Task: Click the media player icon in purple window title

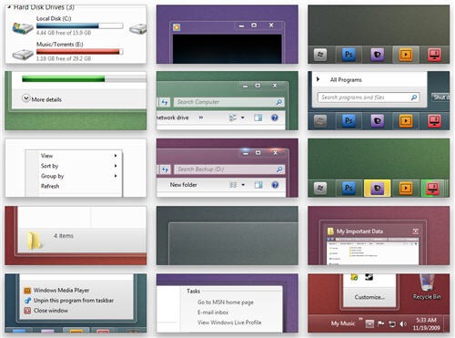Action: click(177, 27)
